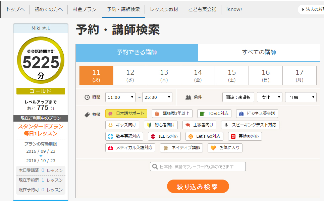
Task: Enable the Let's Go対応 filter
Action: [204, 136]
